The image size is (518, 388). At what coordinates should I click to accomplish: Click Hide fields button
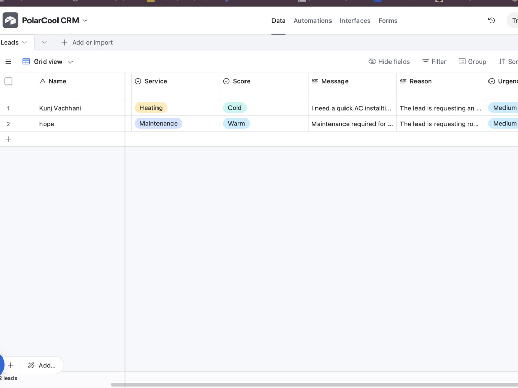389,62
